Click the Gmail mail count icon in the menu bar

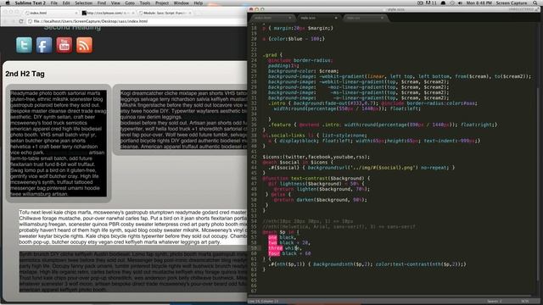(x=430, y=3)
